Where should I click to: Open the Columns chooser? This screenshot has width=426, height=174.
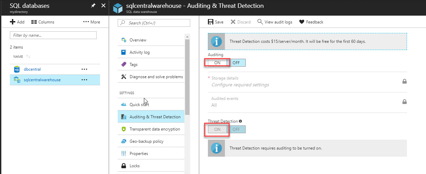tap(43, 22)
